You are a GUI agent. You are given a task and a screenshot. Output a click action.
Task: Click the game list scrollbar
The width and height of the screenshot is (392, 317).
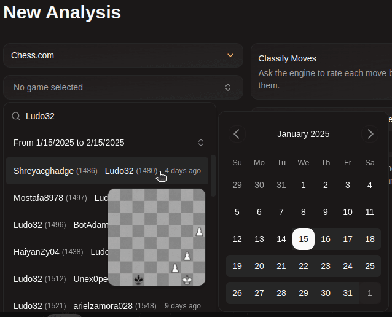click(213, 176)
